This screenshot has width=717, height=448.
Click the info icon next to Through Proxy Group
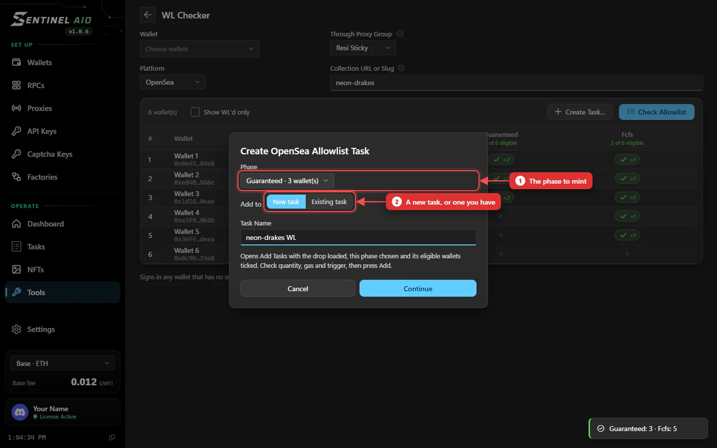(400, 34)
